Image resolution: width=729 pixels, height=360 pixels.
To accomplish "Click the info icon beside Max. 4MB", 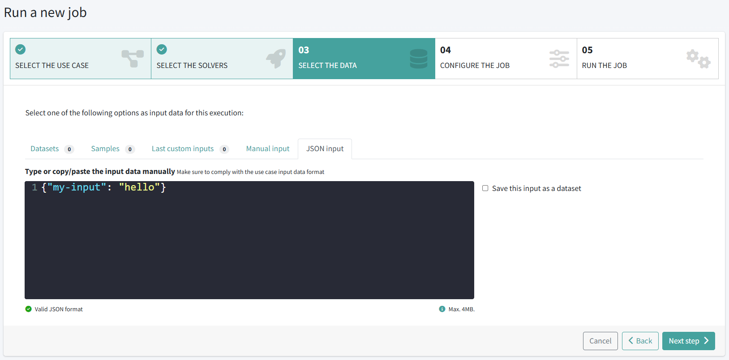I will coord(442,309).
